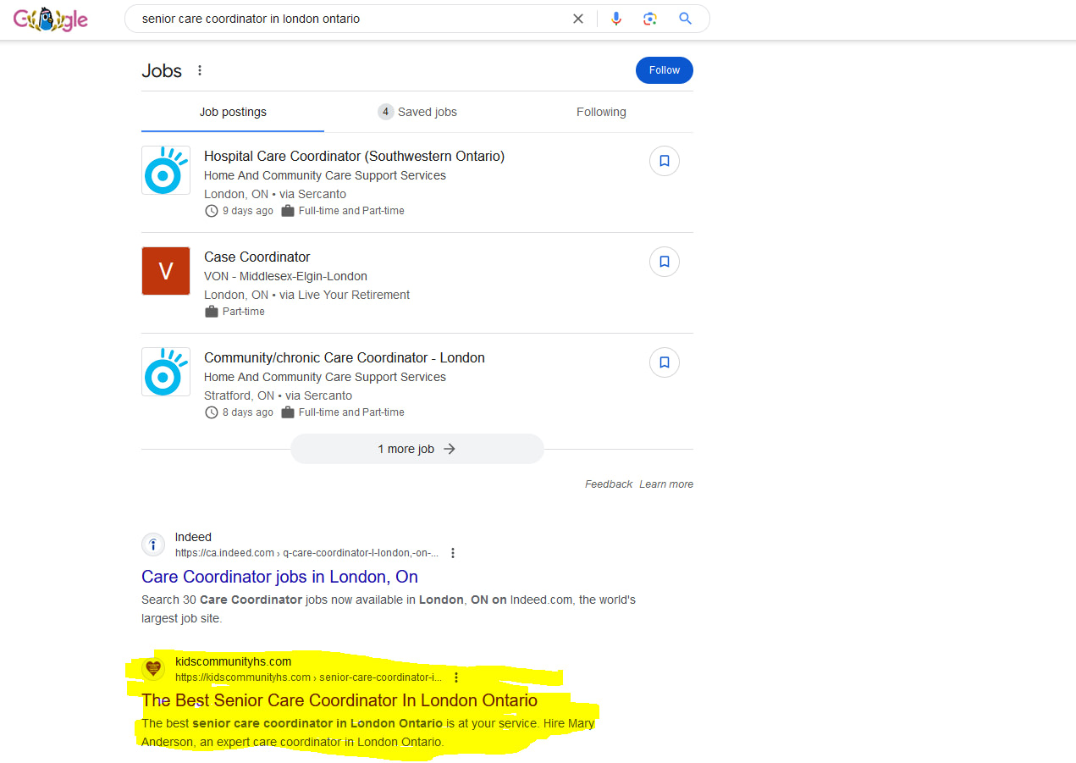Click Full-time and Part-time on Hospital job
1076x763 pixels.
point(351,211)
